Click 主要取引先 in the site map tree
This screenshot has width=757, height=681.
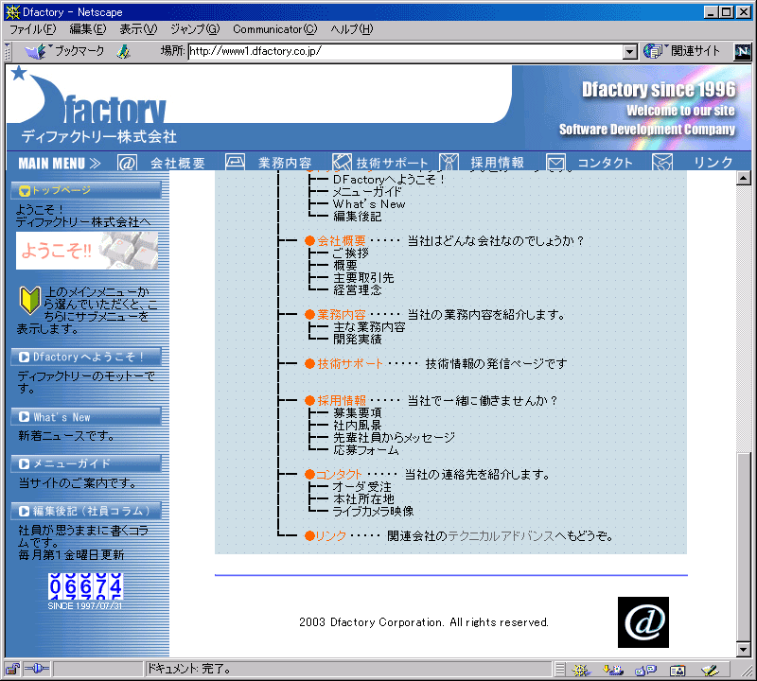(363, 277)
